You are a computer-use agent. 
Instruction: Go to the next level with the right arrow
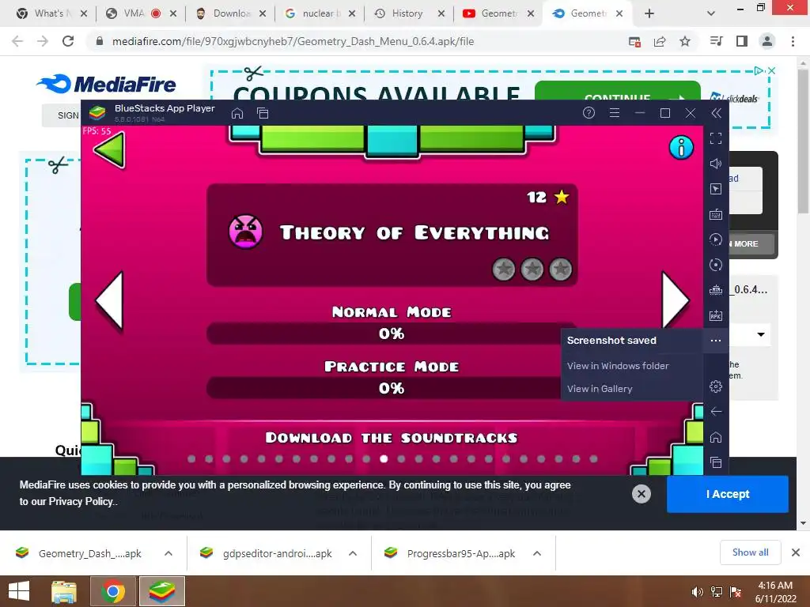click(x=676, y=300)
